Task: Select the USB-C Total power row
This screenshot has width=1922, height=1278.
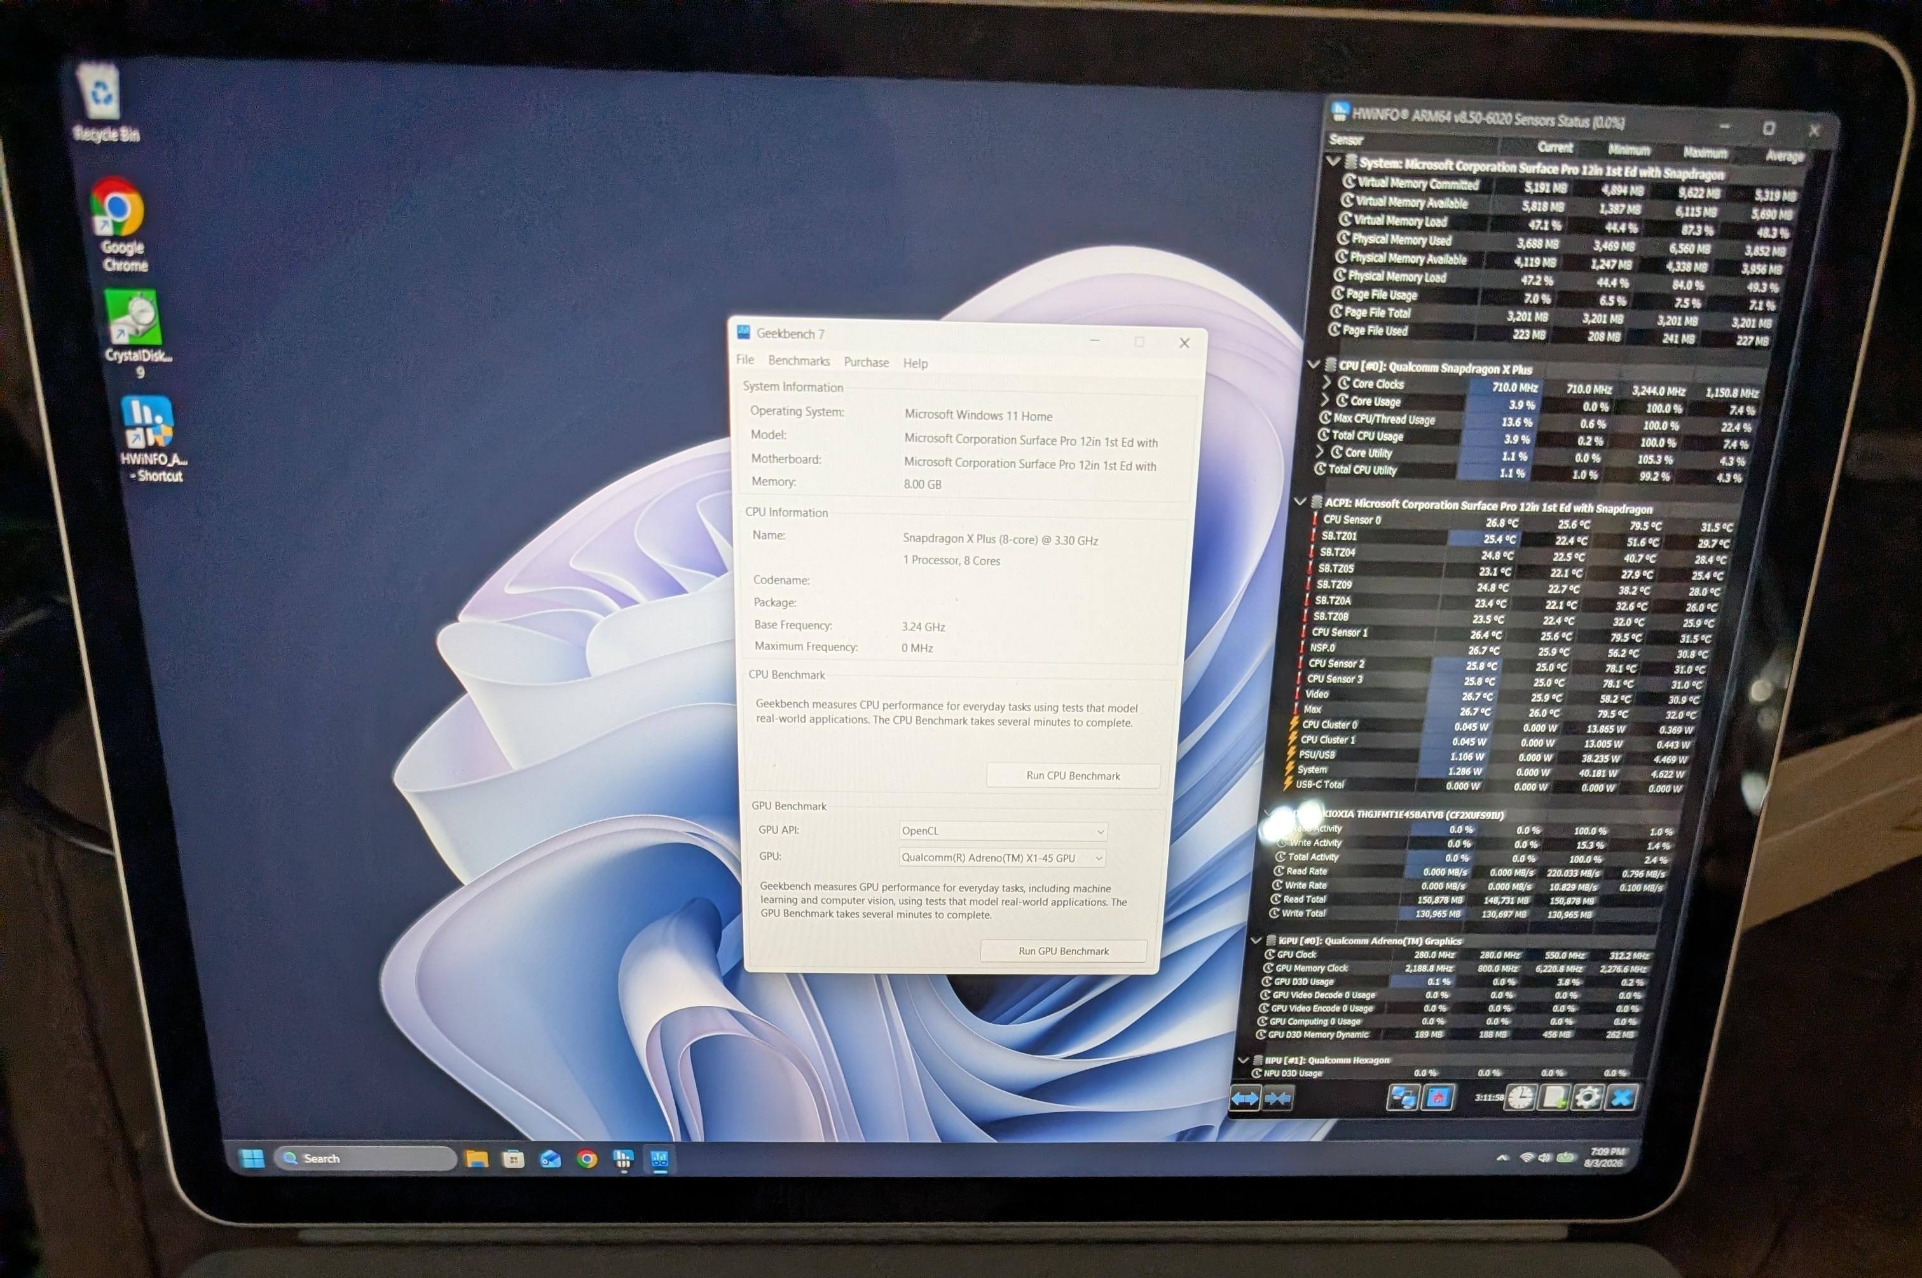Action: 1483,785
